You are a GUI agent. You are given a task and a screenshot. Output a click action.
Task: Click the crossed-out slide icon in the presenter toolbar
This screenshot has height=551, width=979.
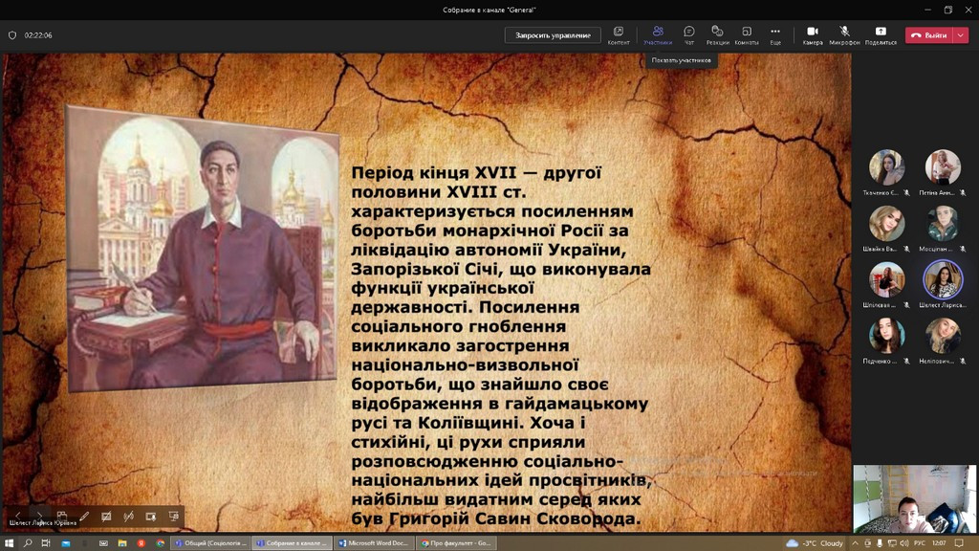(x=106, y=516)
